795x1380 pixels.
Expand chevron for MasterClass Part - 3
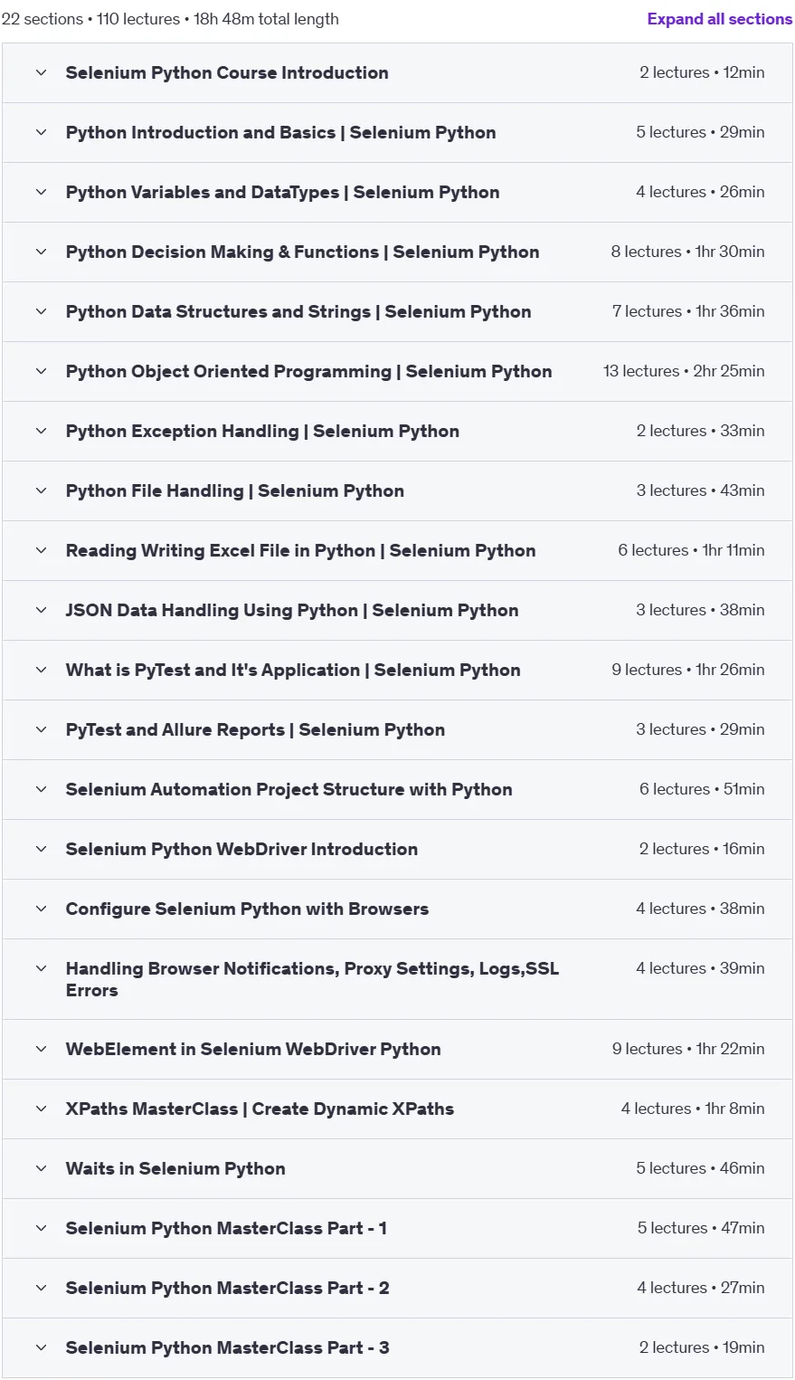click(x=41, y=1347)
